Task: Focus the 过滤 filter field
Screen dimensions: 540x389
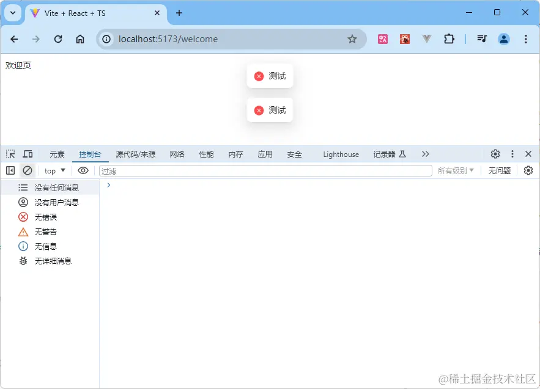Action: click(x=265, y=171)
